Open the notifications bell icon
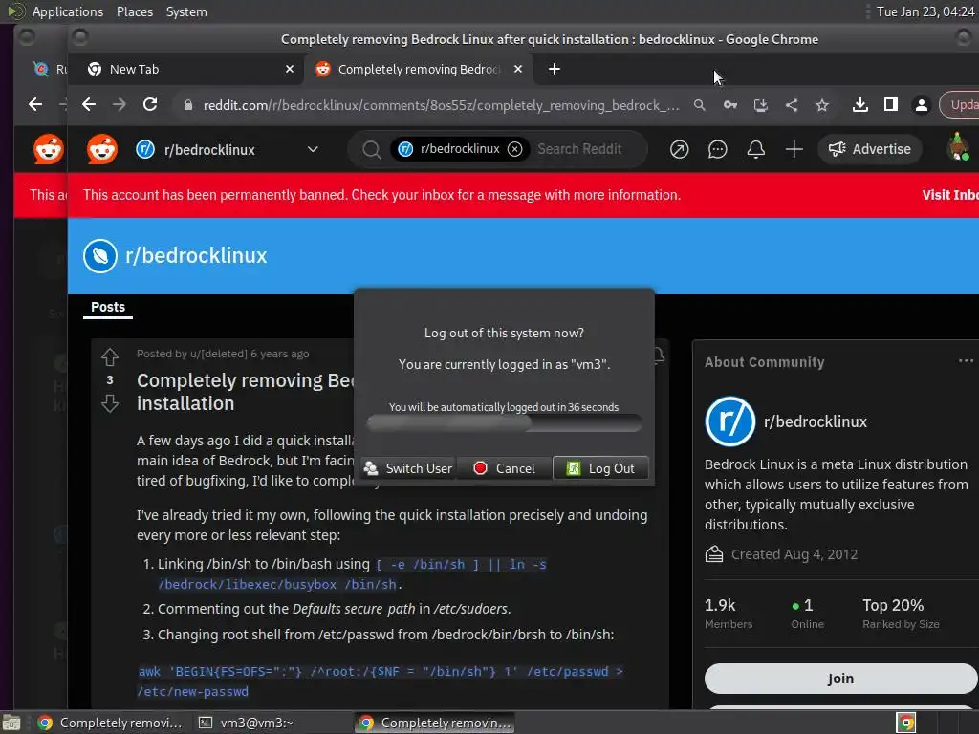This screenshot has height=734, width=979. 755,149
